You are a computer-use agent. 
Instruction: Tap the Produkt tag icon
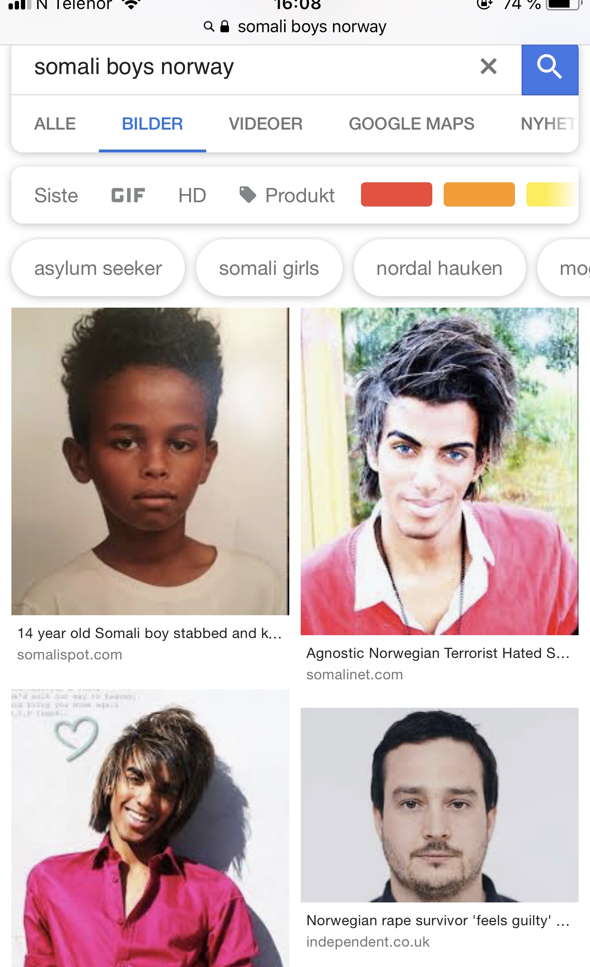[x=247, y=195]
